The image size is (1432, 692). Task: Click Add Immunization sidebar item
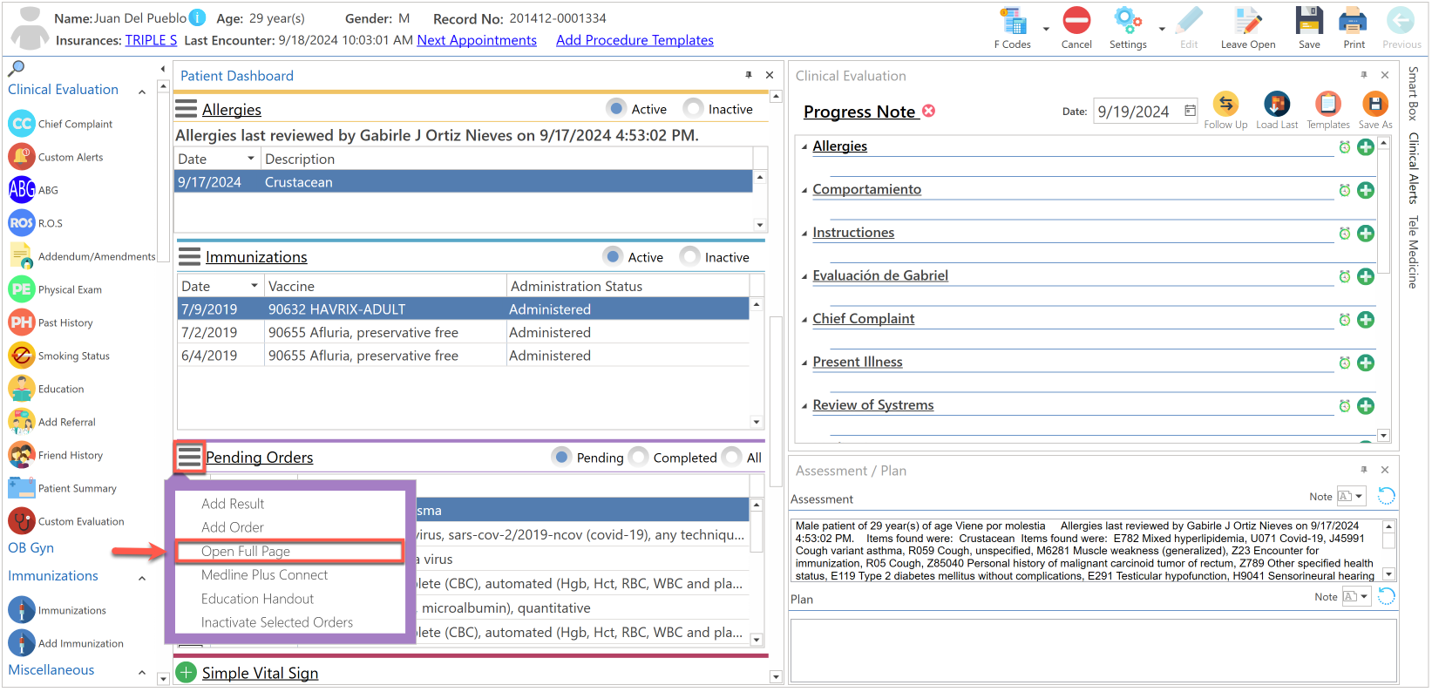pyautogui.click(x=67, y=643)
